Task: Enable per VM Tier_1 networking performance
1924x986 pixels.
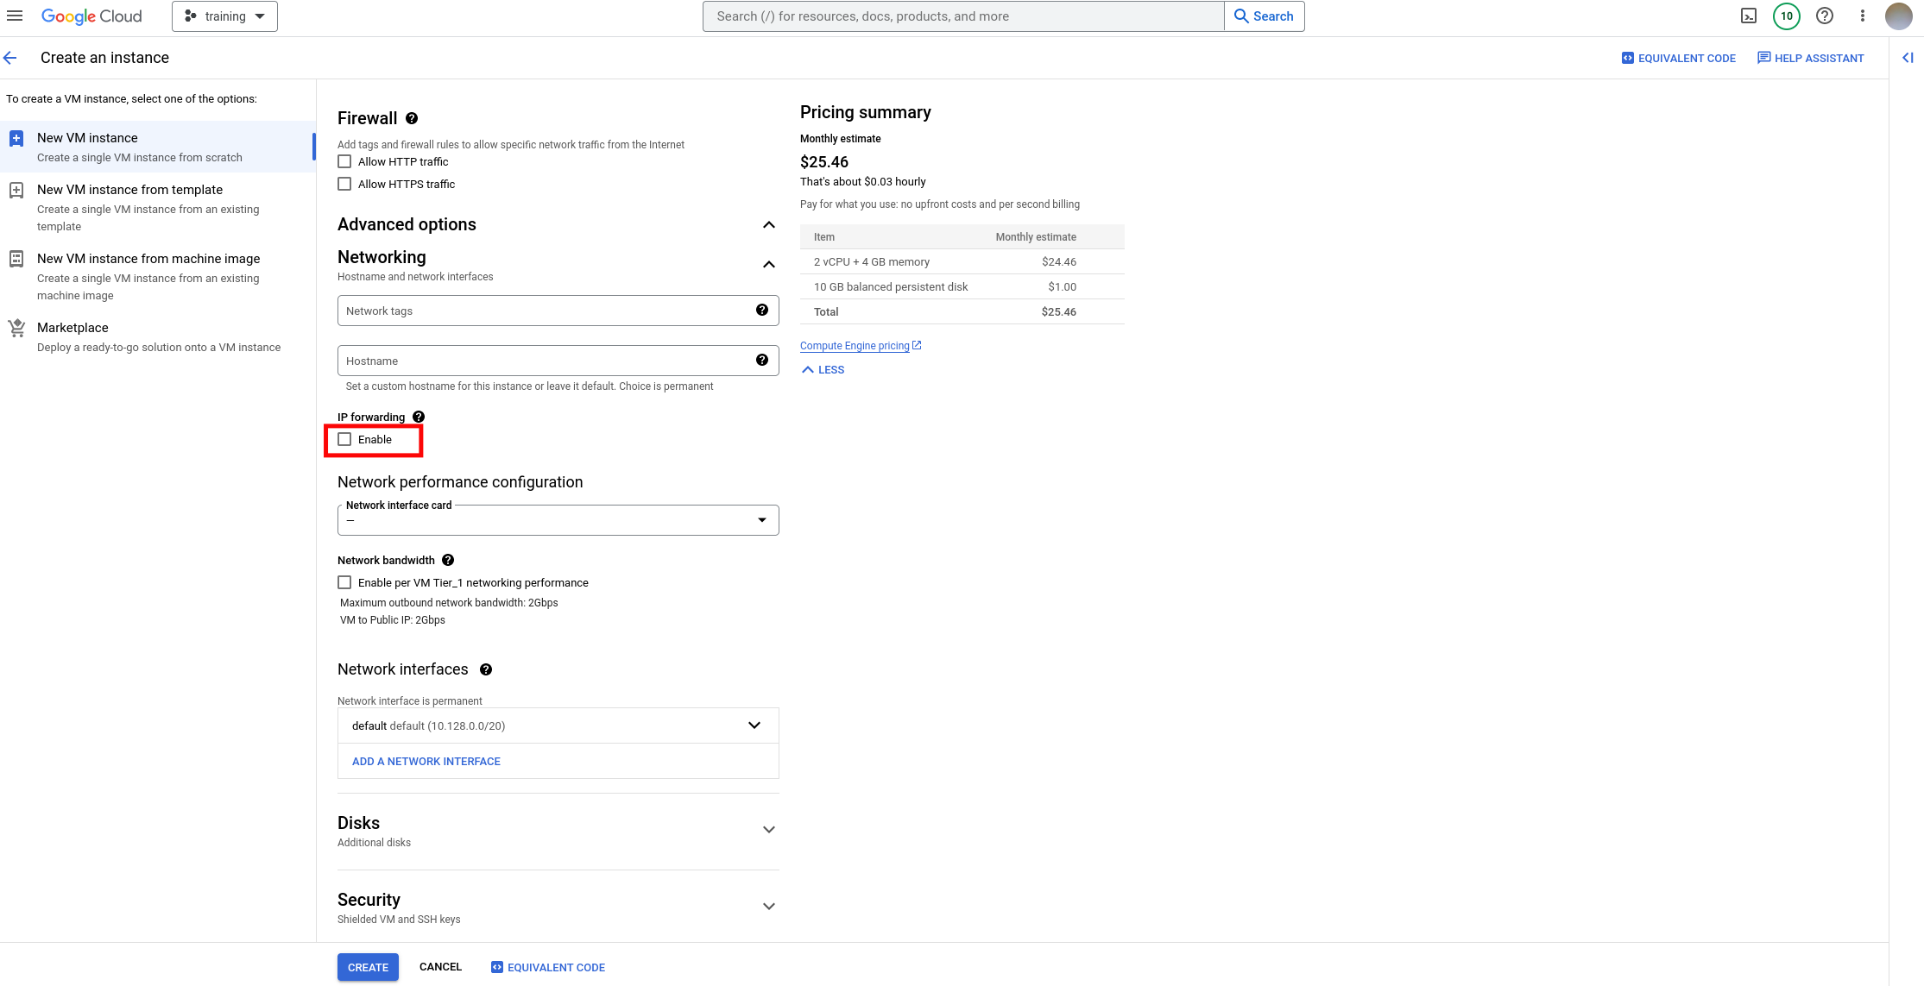Action: click(344, 583)
